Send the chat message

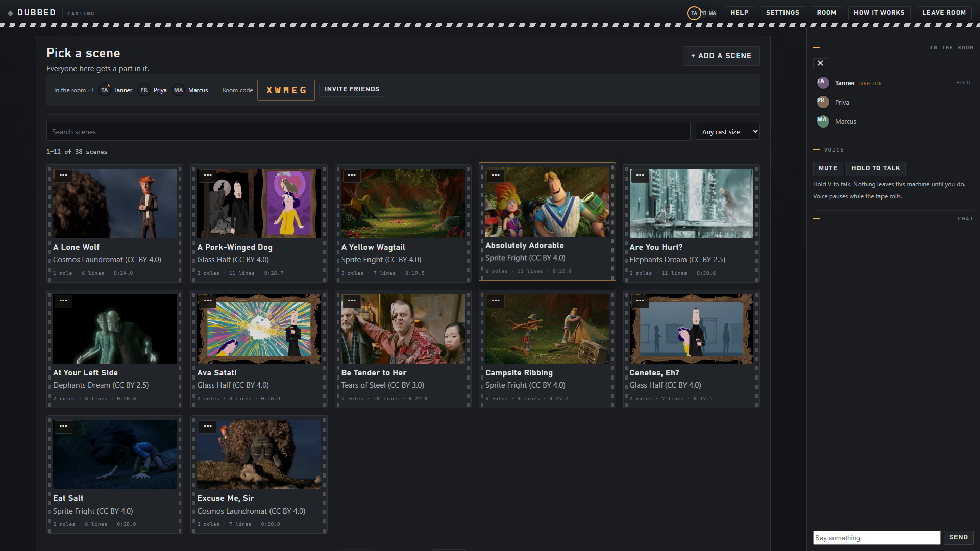tap(958, 537)
